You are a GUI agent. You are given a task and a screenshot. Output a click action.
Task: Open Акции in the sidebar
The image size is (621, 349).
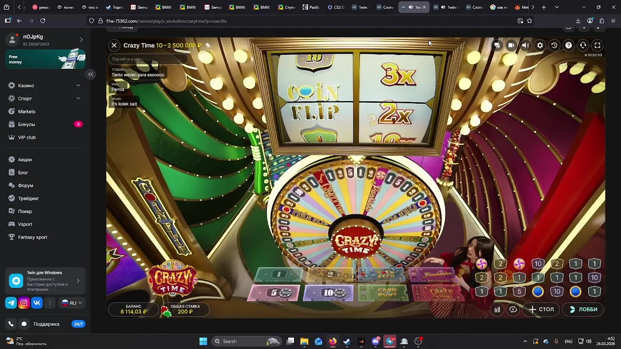click(x=45, y=159)
